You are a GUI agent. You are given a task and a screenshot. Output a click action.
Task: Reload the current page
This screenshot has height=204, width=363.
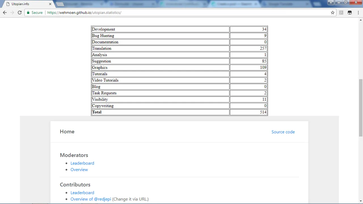click(x=20, y=13)
